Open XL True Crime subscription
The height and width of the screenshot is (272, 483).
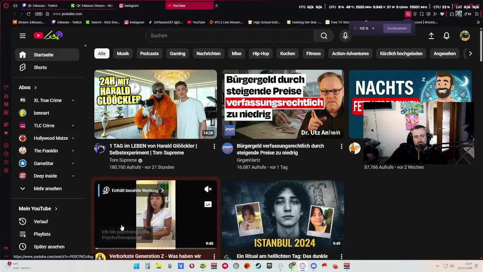(x=47, y=100)
